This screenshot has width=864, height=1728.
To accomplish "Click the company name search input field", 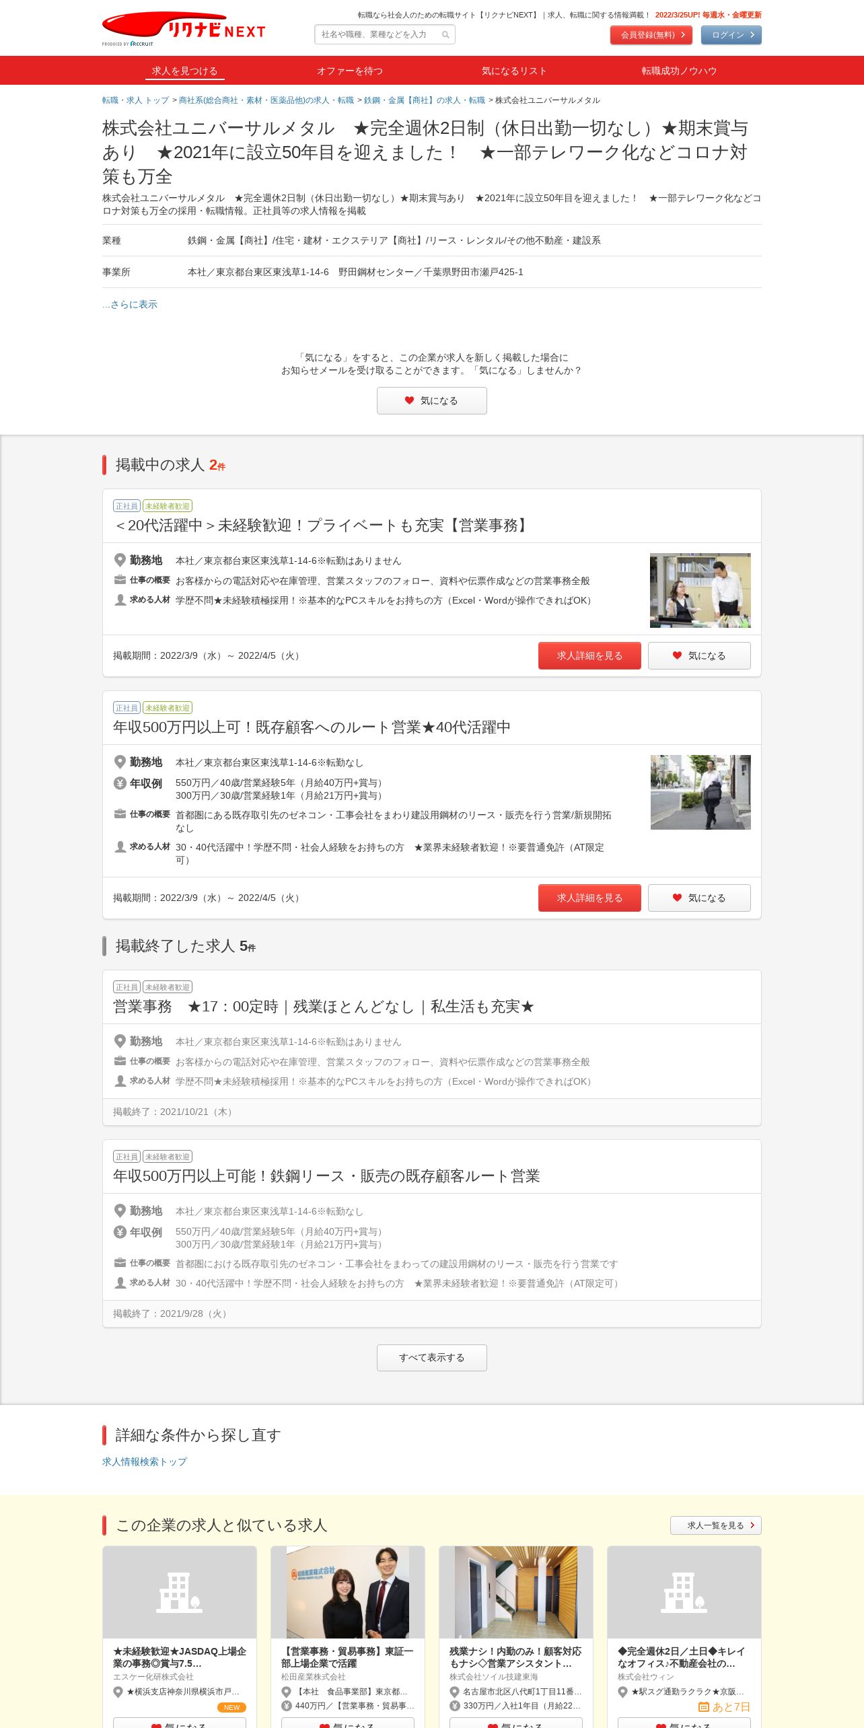I will click(385, 34).
